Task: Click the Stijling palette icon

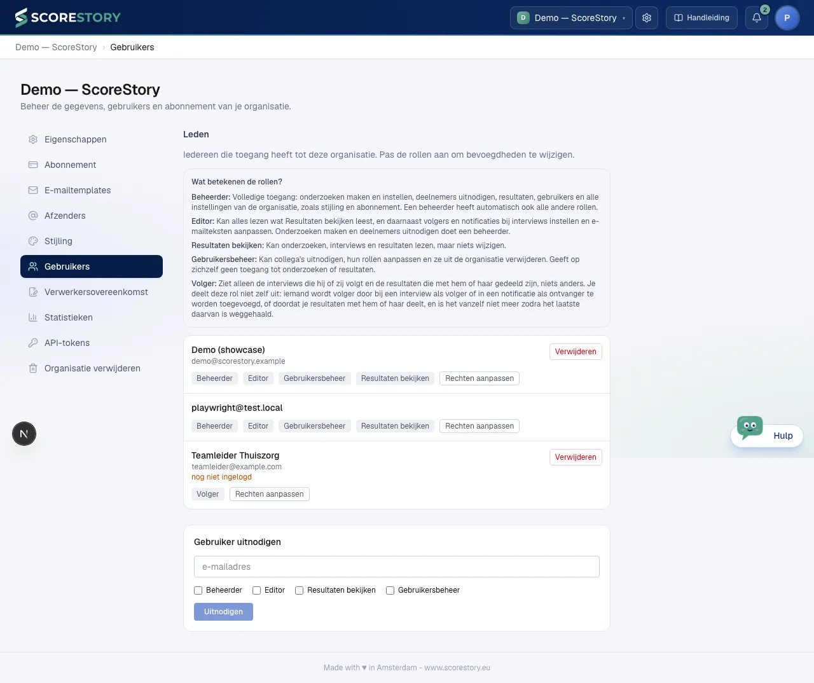Action: 33,241
